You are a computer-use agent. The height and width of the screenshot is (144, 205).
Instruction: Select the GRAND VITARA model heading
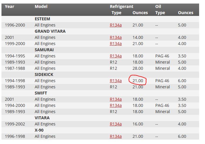coord(50,31)
